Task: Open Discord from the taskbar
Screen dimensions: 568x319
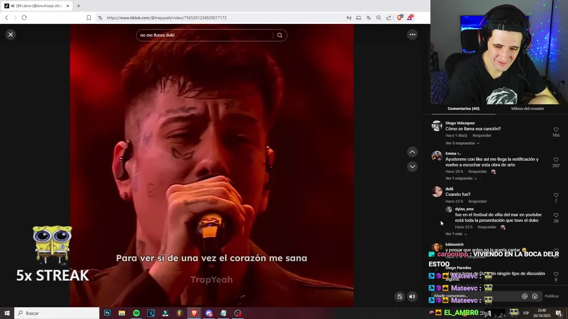Action: [x=209, y=313]
